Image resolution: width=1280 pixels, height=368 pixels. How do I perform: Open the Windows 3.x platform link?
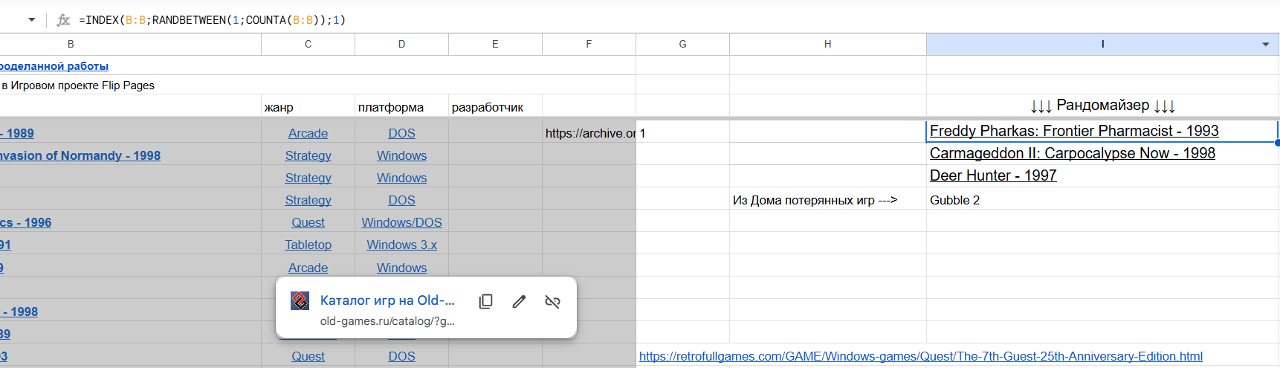(x=401, y=245)
